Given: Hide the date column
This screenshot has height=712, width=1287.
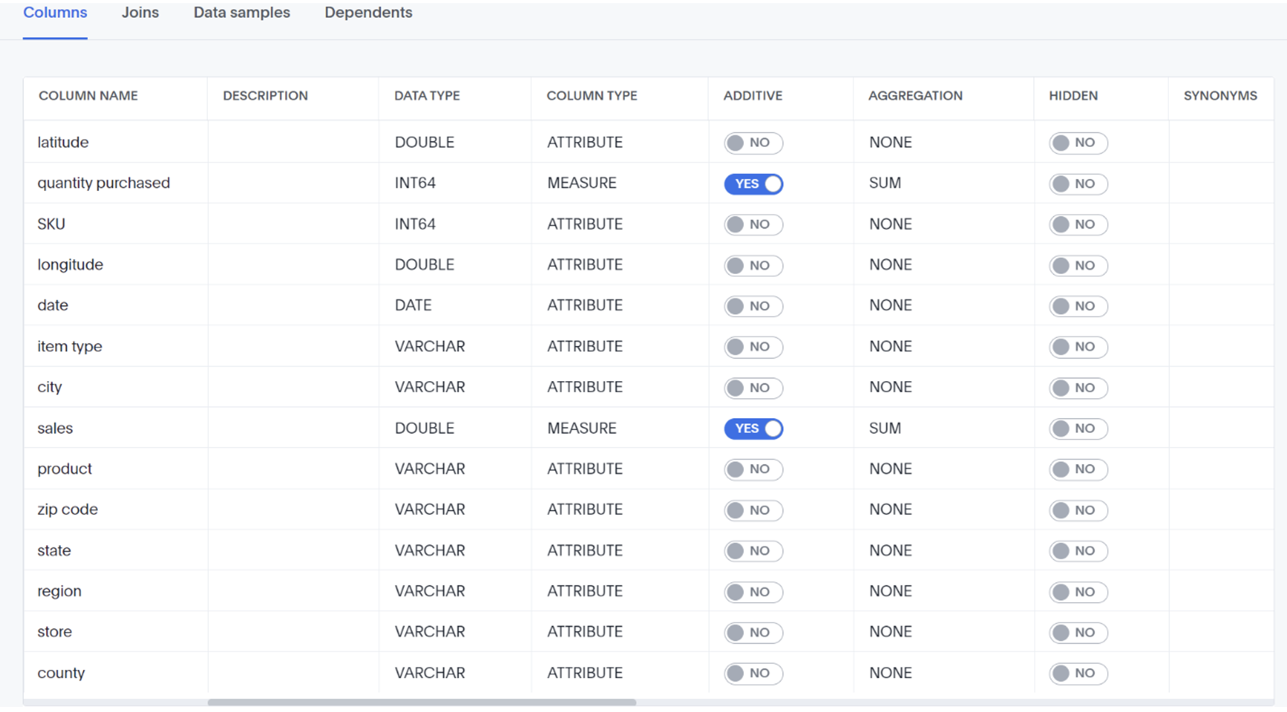Looking at the screenshot, I should coord(1078,306).
